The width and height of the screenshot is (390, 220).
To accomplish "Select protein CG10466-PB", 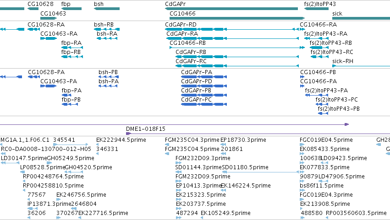I will (x=318, y=72).
